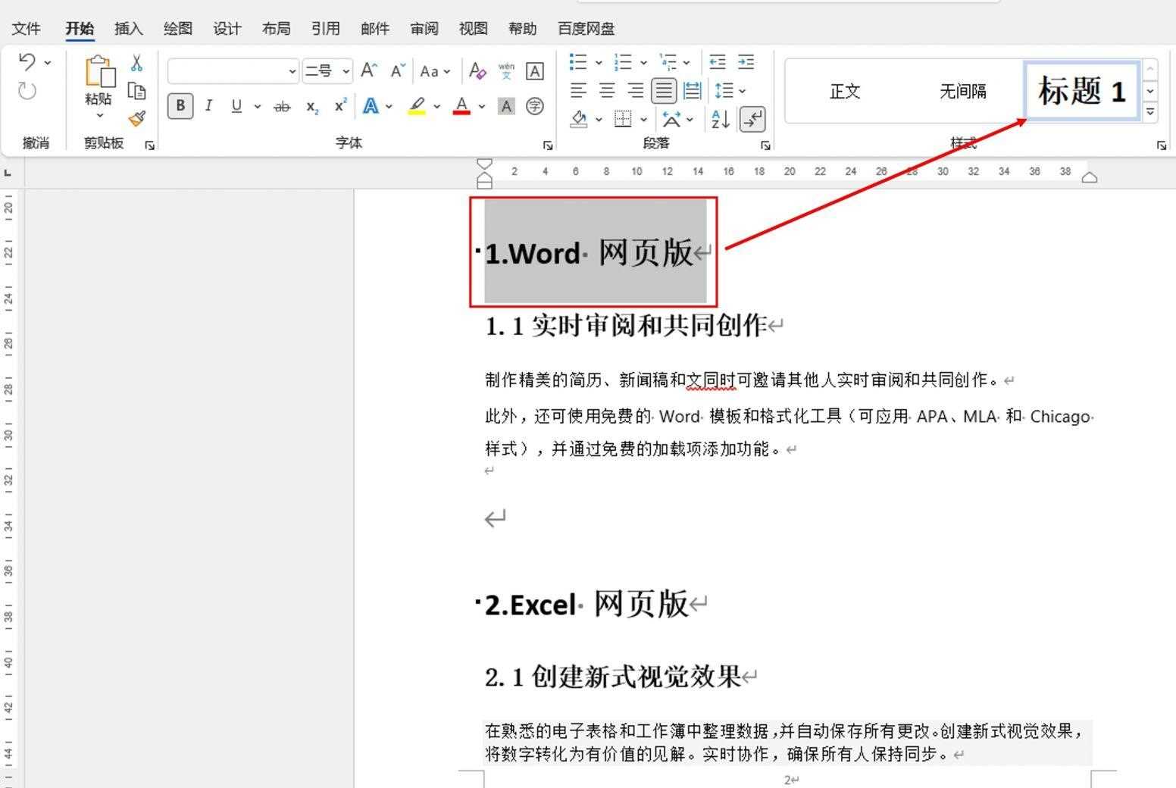Expand the styles gallery more arrow
The image size is (1176, 788).
(1150, 112)
